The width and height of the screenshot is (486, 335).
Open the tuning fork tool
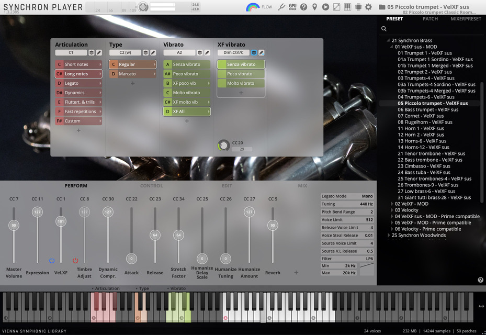coord(281,7)
